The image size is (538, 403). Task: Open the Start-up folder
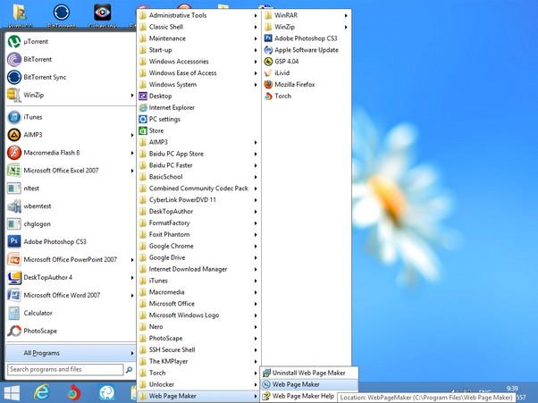pyautogui.click(x=198, y=50)
